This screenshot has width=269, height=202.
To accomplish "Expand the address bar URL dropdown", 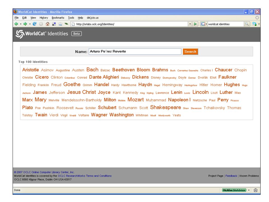I will 190,24.
